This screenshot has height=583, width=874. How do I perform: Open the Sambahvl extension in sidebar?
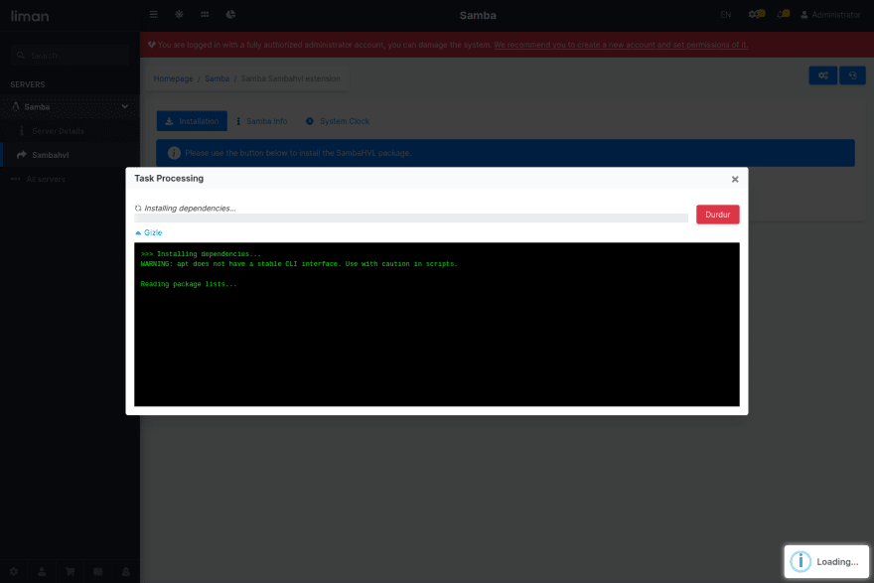pyautogui.click(x=70, y=155)
